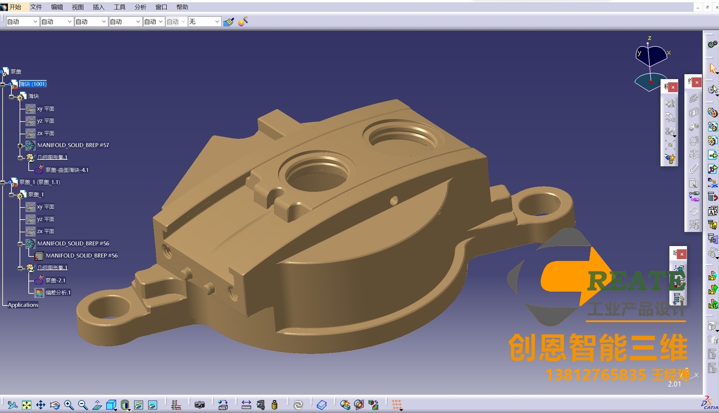The image size is (719, 413).
Task: Expand the MANIFOLD_SOLID_BREP #57 tree node
Action: [x=20, y=145]
